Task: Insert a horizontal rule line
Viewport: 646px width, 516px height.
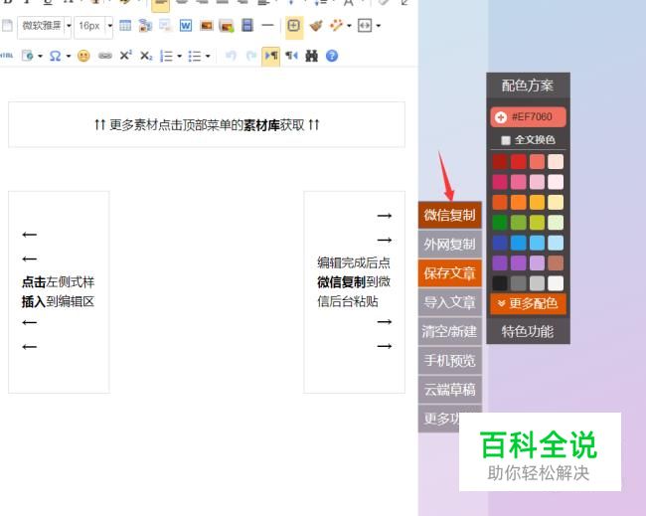Action: 267,26
